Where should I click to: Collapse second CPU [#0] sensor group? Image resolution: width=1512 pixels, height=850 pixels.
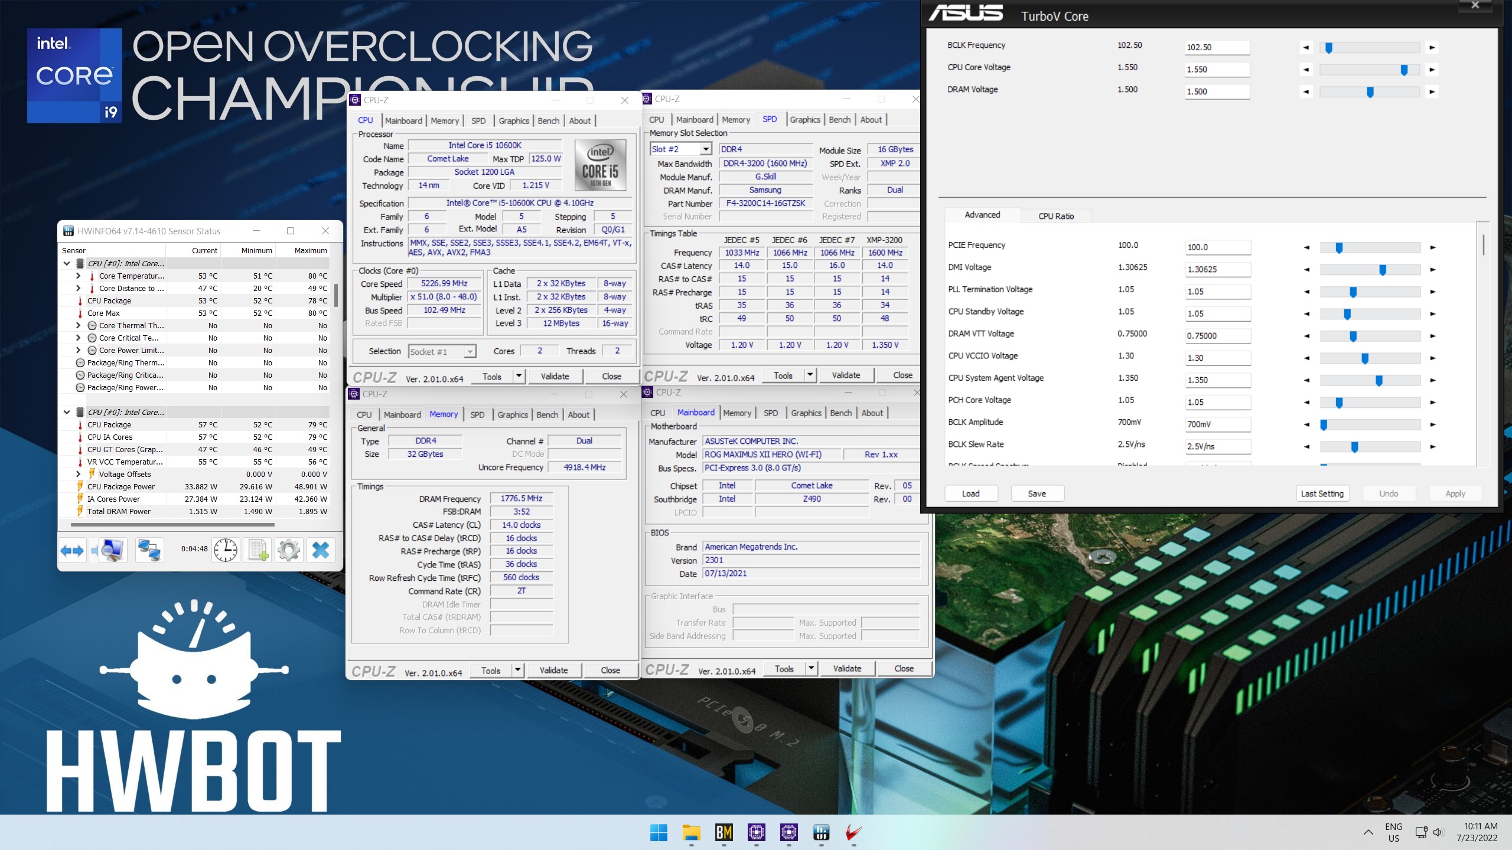coord(67,412)
